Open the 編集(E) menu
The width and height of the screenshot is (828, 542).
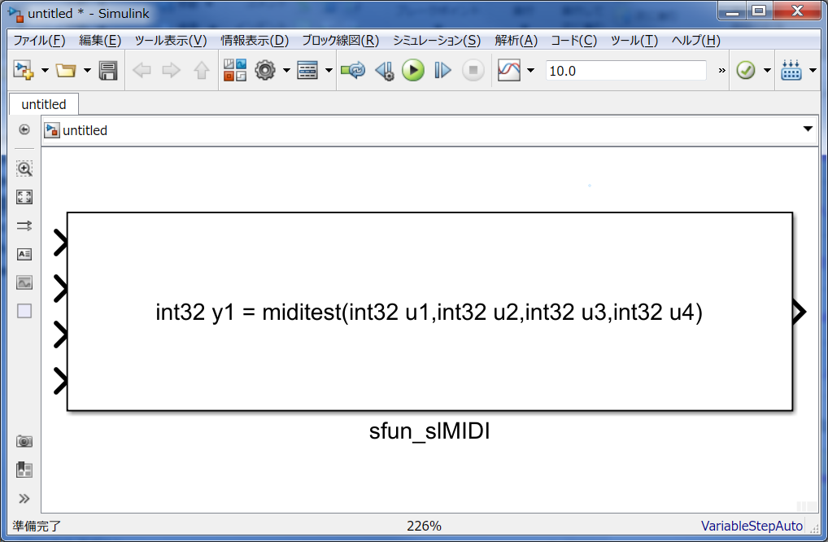100,40
